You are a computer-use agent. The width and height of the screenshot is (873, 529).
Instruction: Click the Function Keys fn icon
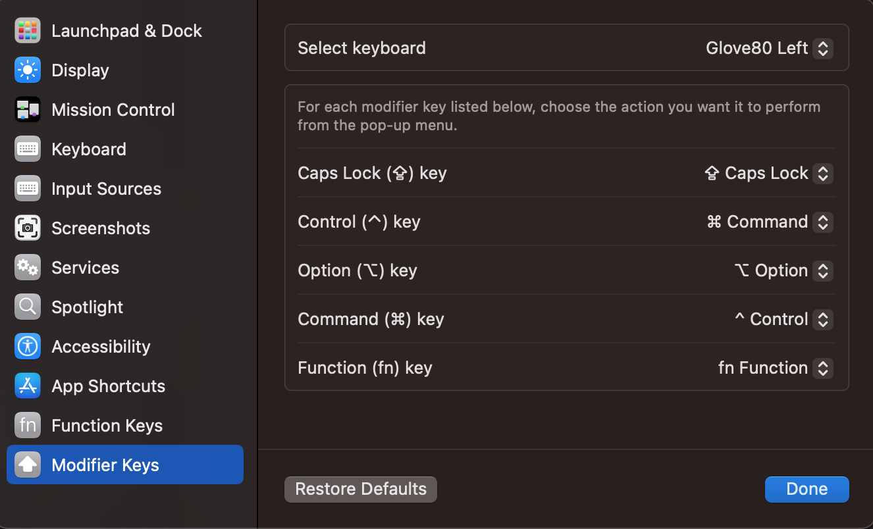(x=28, y=426)
